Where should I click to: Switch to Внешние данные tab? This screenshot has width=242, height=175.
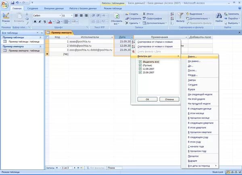pyautogui.click(x=54, y=8)
